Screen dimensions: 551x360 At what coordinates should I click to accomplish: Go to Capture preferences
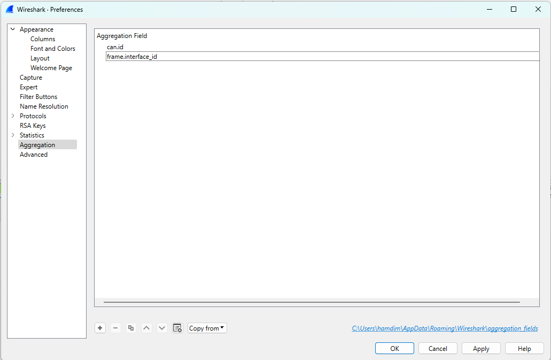tap(31, 78)
